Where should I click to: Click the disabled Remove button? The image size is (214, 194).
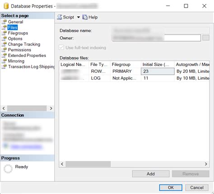pyautogui.click(x=191, y=174)
